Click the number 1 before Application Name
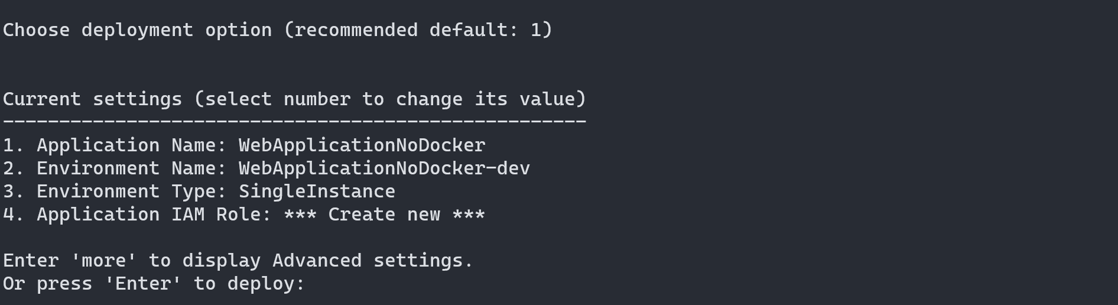 tap(8, 145)
